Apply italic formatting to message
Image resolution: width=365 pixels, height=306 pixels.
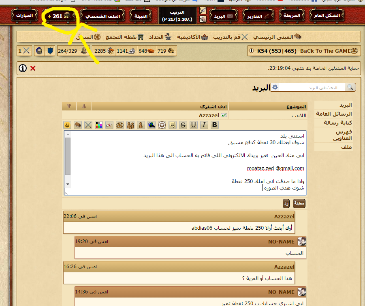(204, 125)
